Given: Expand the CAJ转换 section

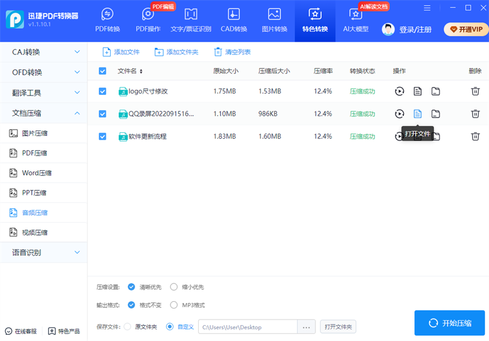Looking at the screenshot, I should click(x=43, y=52).
